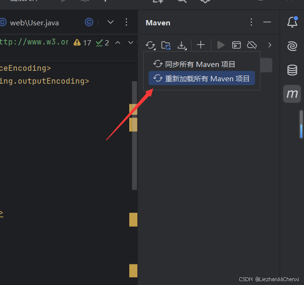The width and height of the screenshot is (304, 285).
Task: Hide the Maven tool window
Action: point(267,22)
